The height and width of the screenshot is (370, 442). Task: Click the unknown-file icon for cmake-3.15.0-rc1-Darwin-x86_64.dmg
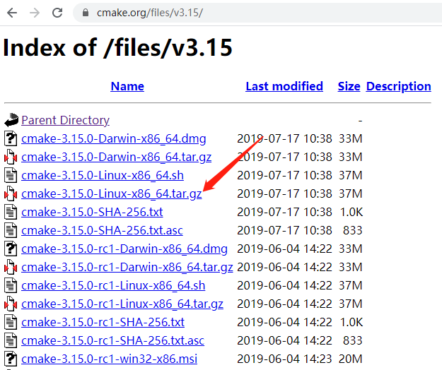point(11,249)
